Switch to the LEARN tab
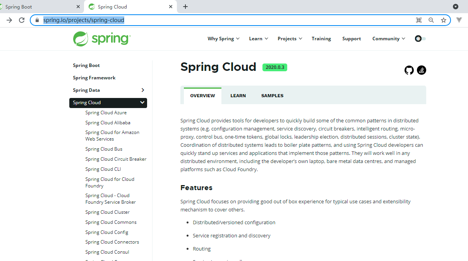Image resolution: width=468 pixels, height=261 pixels. click(238, 96)
